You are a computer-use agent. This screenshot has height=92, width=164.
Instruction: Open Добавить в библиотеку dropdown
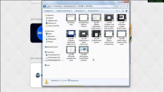pos(64,11)
